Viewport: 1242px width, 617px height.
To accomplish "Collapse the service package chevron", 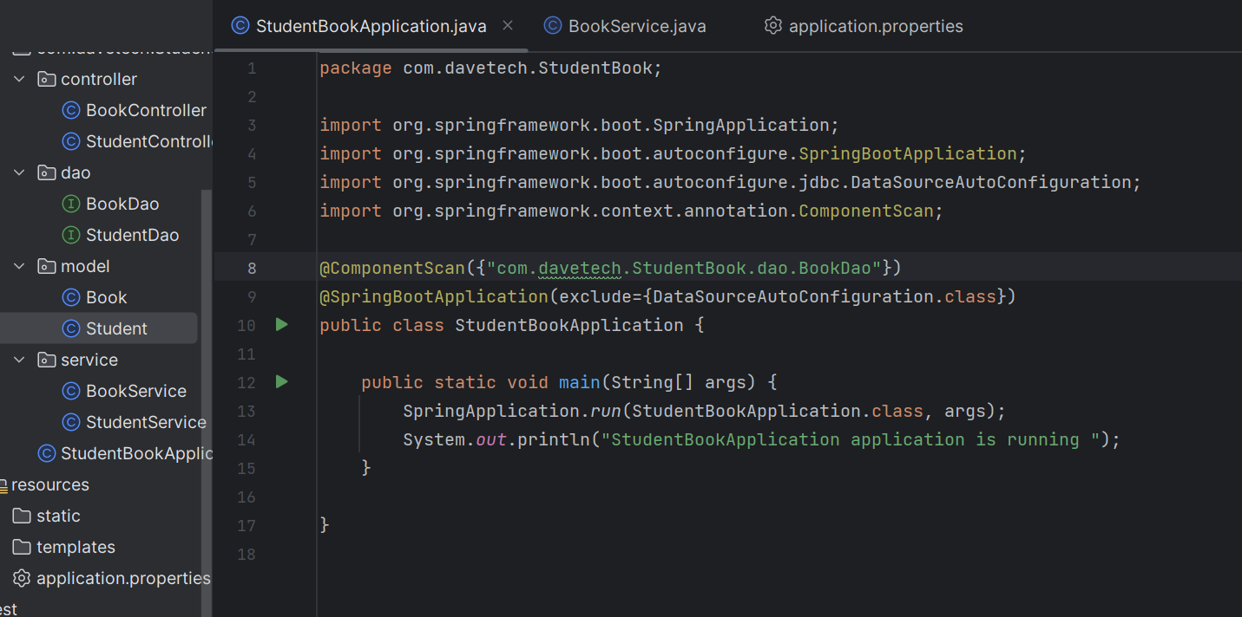I will pos(19,360).
